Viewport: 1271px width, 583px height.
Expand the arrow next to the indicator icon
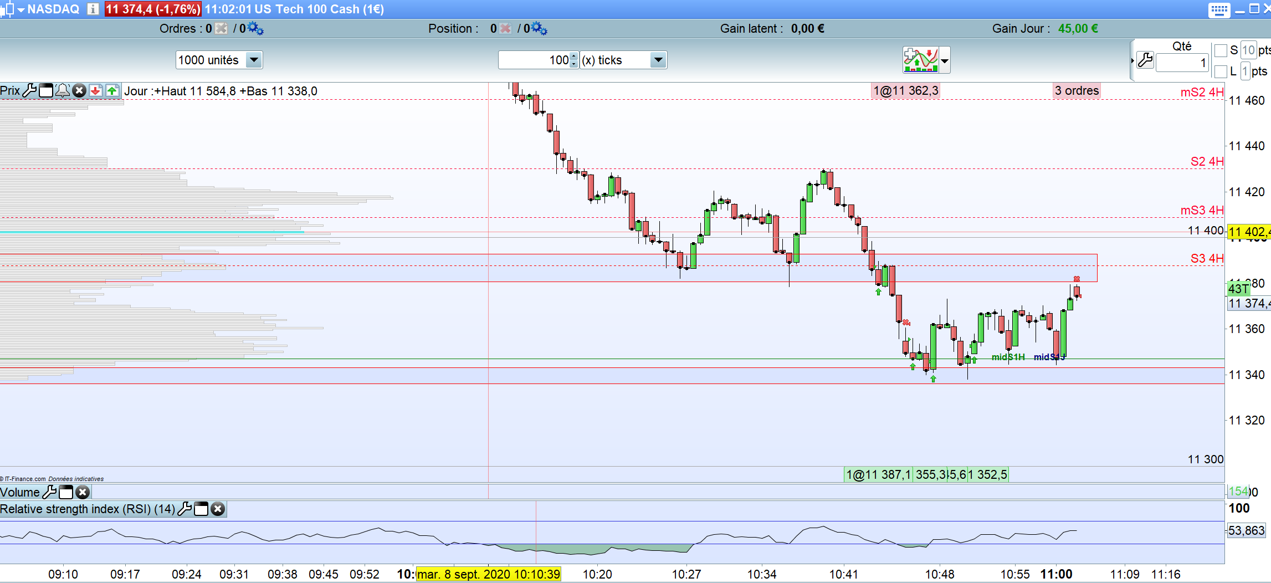945,60
